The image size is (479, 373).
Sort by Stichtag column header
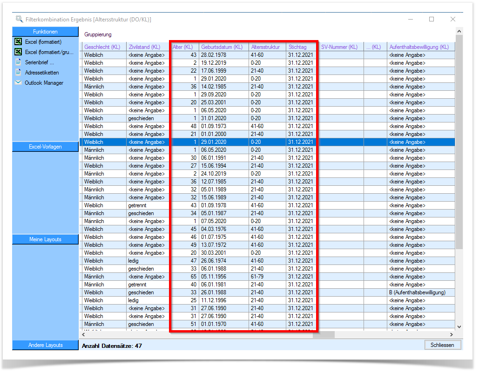tap(301, 47)
